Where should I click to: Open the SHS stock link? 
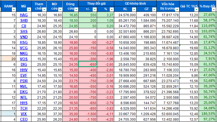[x=24, y=31]
